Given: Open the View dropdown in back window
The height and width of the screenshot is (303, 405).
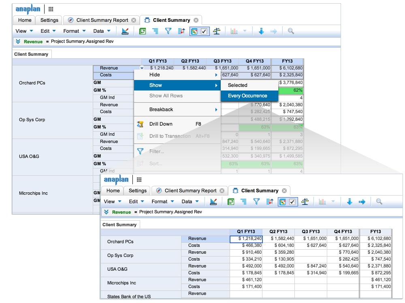Looking at the screenshot, I should tap(24, 31).
